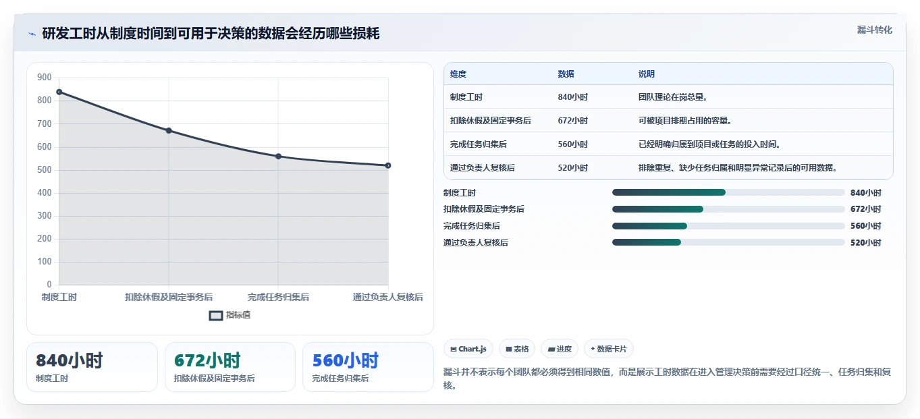
Task: Select the 漏斗转化 label in the header
Action: (875, 30)
